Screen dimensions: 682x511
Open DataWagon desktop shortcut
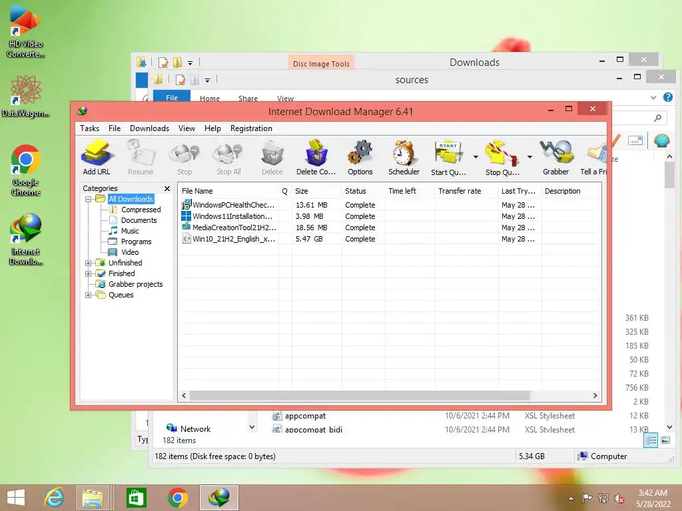tap(26, 96)
